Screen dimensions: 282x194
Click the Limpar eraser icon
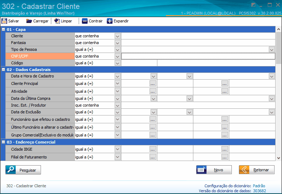(57, 21)
